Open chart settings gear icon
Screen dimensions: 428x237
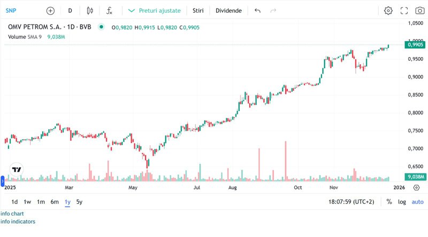(x=388, y=11)
